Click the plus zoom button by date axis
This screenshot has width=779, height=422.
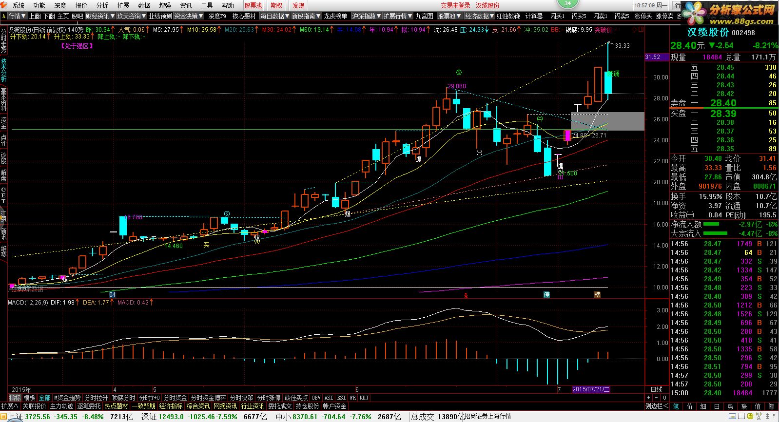click(x=649, y=398)
